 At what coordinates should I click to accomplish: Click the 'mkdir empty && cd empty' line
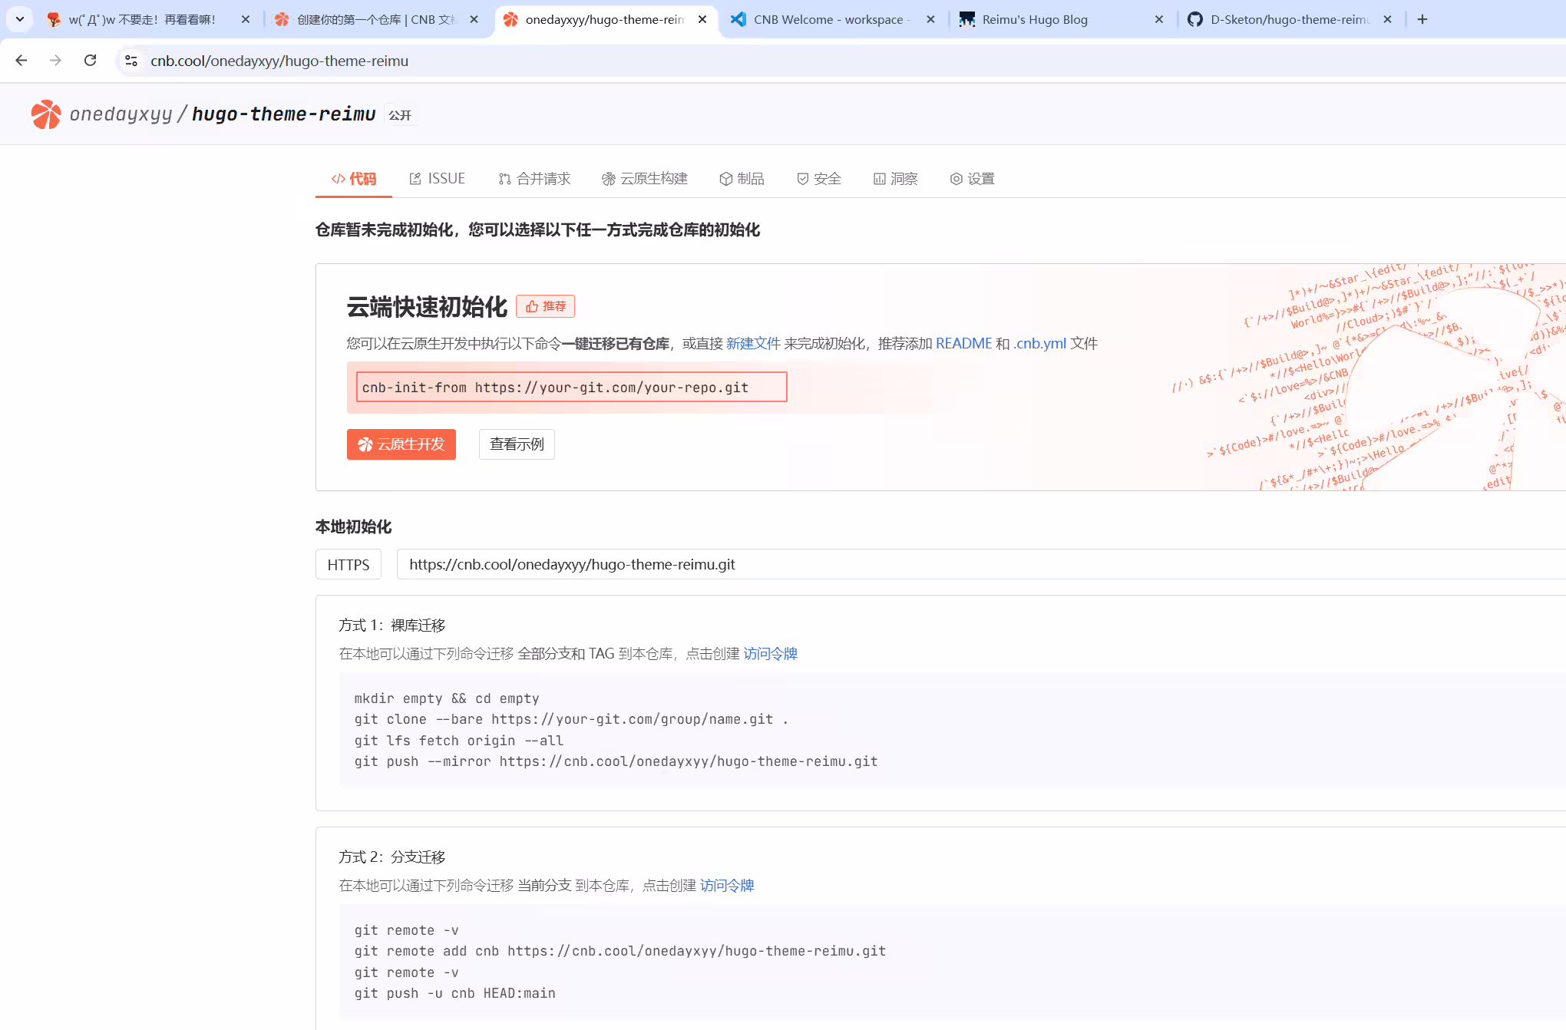[447, 698]
